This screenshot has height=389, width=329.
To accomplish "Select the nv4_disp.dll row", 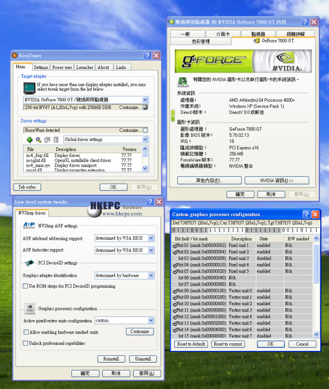I will (83, 155).
